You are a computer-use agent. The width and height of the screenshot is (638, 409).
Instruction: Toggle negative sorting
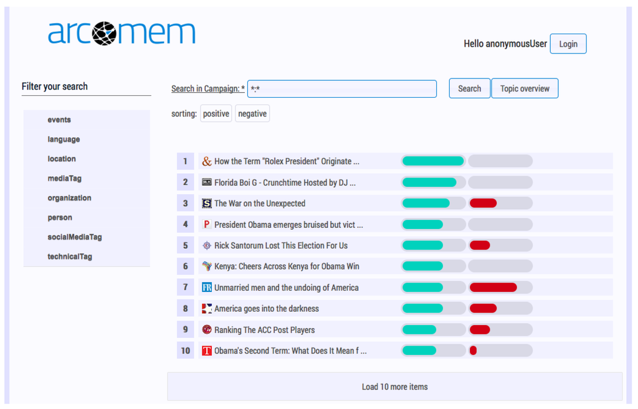(252, 114)
